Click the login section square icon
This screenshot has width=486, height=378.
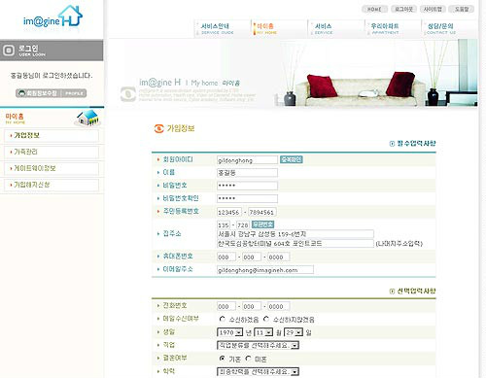tap(9, 51)
